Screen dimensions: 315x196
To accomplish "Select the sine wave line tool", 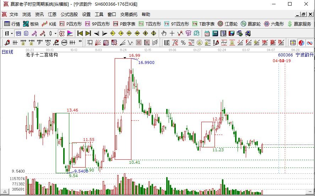I will pyautogui.click(x=224, y=43).
